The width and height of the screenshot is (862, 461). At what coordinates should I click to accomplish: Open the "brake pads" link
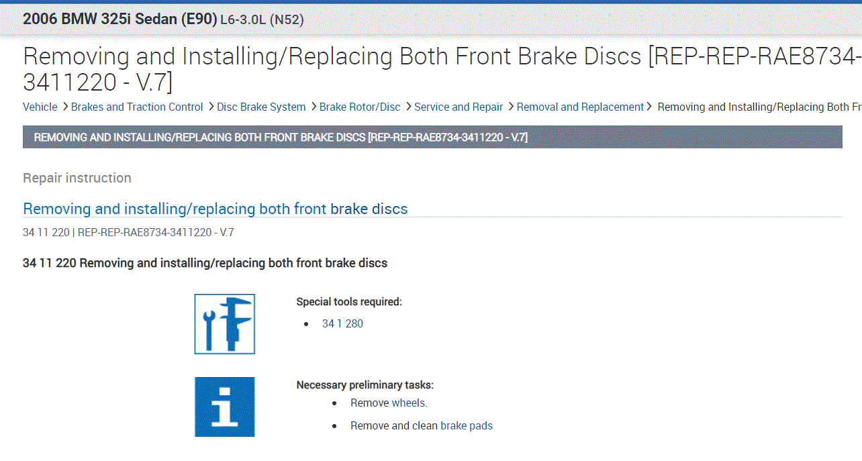click(467, 425)
